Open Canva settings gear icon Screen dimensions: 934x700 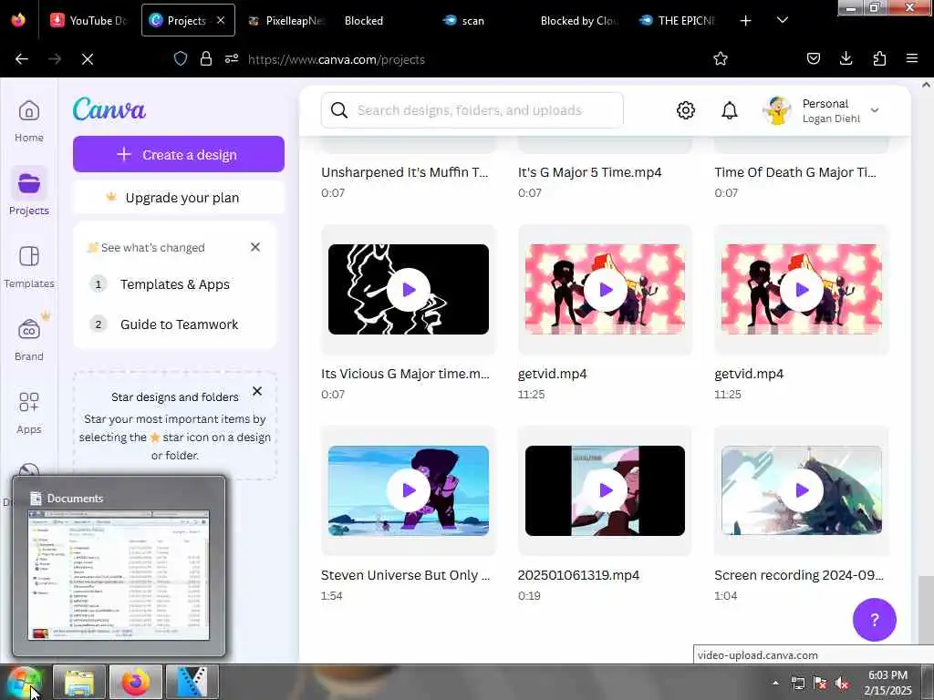(x=686, y=110)
